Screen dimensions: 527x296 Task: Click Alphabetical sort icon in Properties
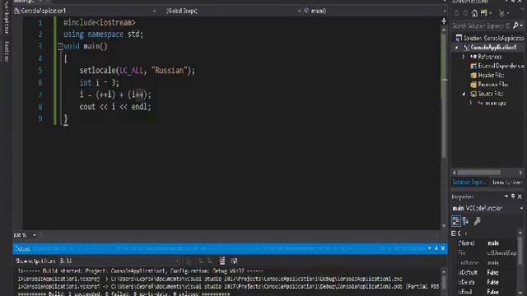point(466,221)
